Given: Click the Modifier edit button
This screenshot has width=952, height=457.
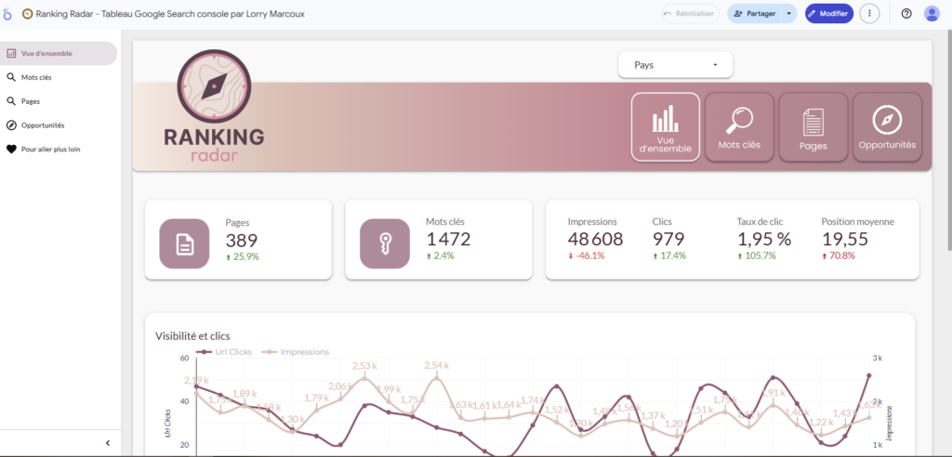Looking at the screenshot, I should [828, 14].
